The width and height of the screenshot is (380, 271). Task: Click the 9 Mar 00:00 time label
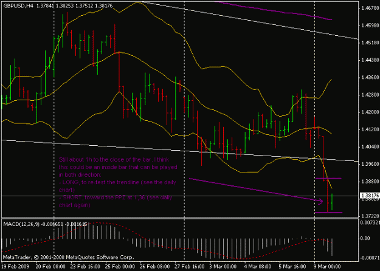point(327,266)
